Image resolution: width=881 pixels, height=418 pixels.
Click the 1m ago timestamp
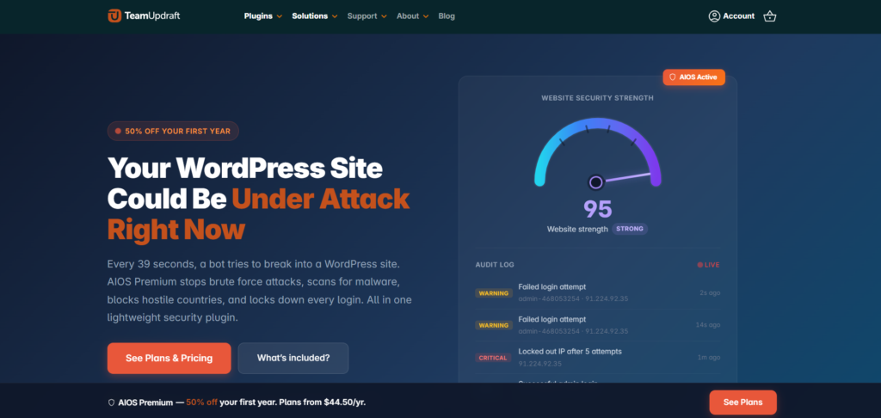[709, 357]
